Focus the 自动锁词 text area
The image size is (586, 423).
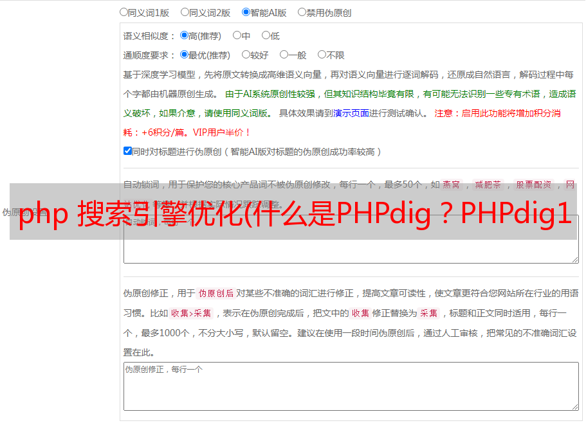click(351, 239)
